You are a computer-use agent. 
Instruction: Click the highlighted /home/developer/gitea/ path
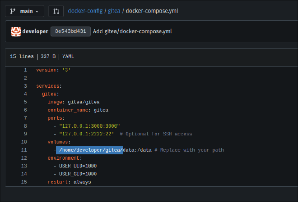[x=89, y=150]
